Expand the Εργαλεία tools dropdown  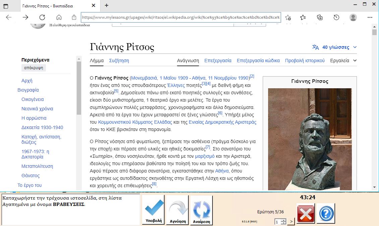[343, 61]
